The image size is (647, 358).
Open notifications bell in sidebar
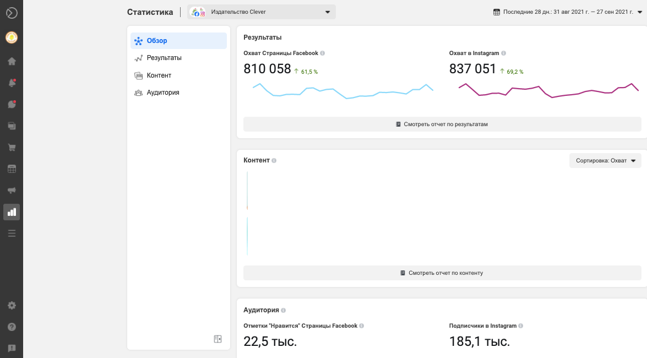(x=12, y=83)
